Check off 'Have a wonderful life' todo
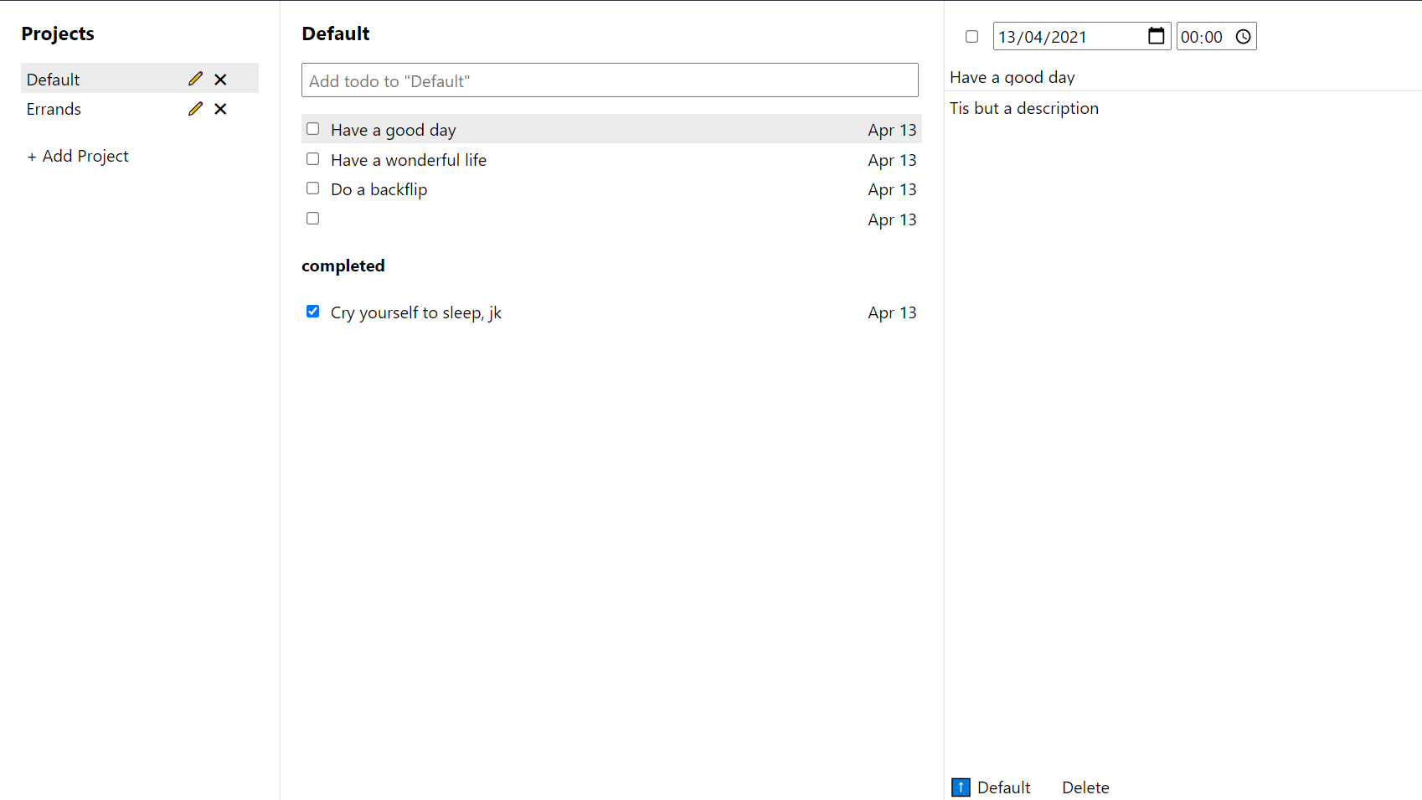The height and width of the screenshot is (800, 1422). 313,159
